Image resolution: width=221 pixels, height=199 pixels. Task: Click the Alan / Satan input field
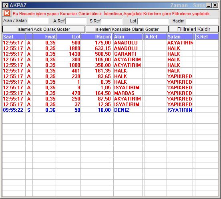pyautogui.click(x=38, y=21)
